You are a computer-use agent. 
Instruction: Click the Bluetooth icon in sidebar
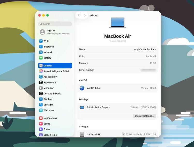point(41,47)
